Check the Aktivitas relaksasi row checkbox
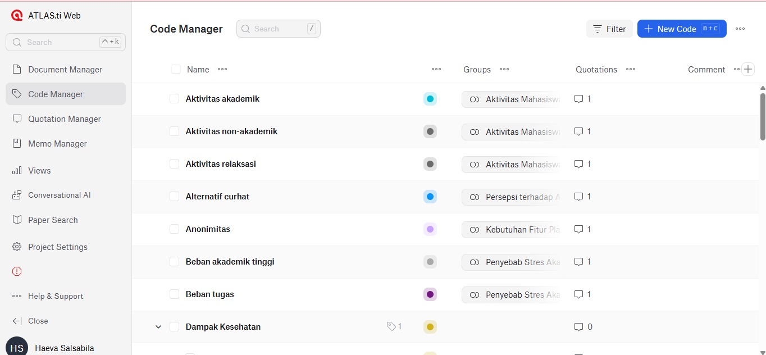The image size is (766, 355). (174, 164)
